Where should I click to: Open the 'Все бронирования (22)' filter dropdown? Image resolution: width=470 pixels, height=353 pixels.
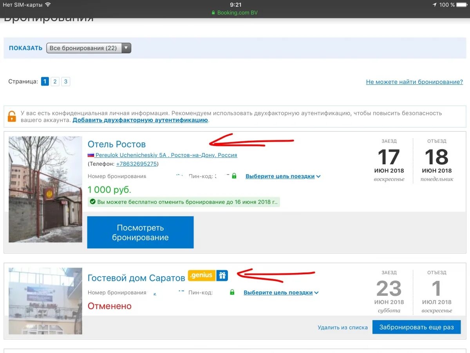point(89,48)
